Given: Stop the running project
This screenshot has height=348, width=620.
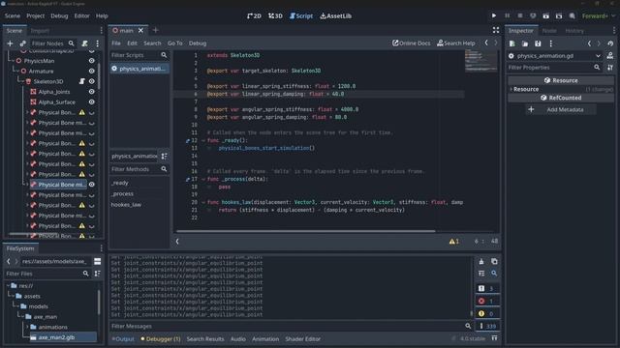Looking at the screenshot, I should 520,15.
